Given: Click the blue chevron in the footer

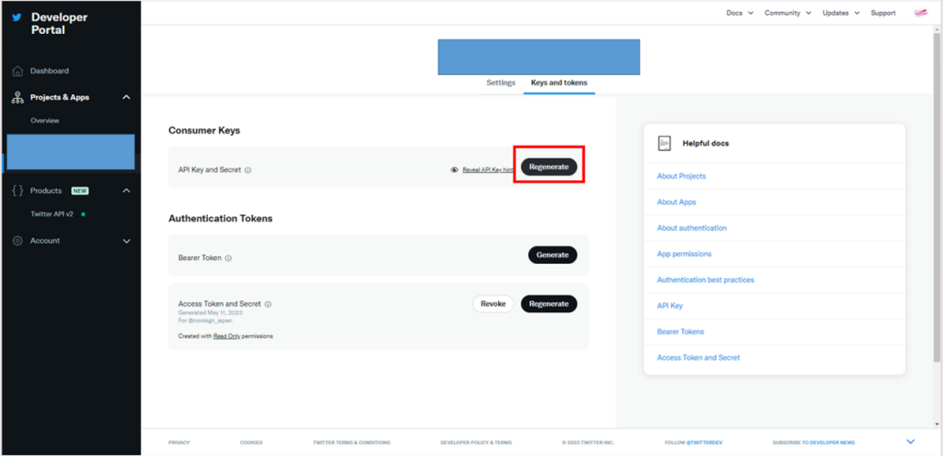Looking at the screenshot, I should (x=911, y=441).
